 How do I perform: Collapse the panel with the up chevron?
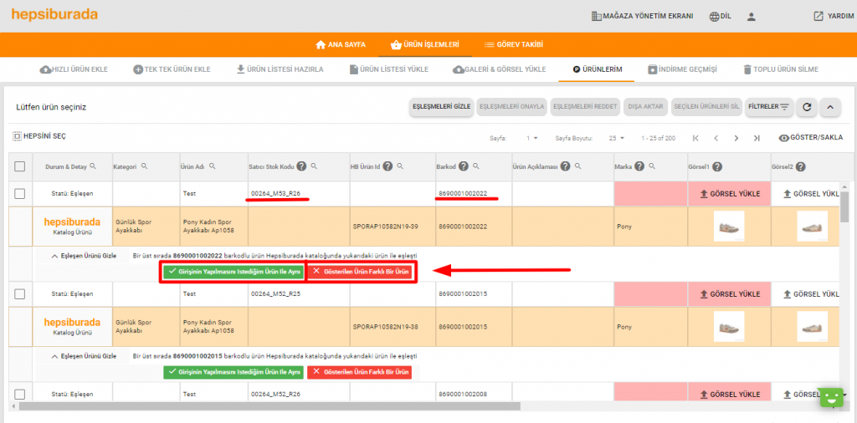pos(829,107)
